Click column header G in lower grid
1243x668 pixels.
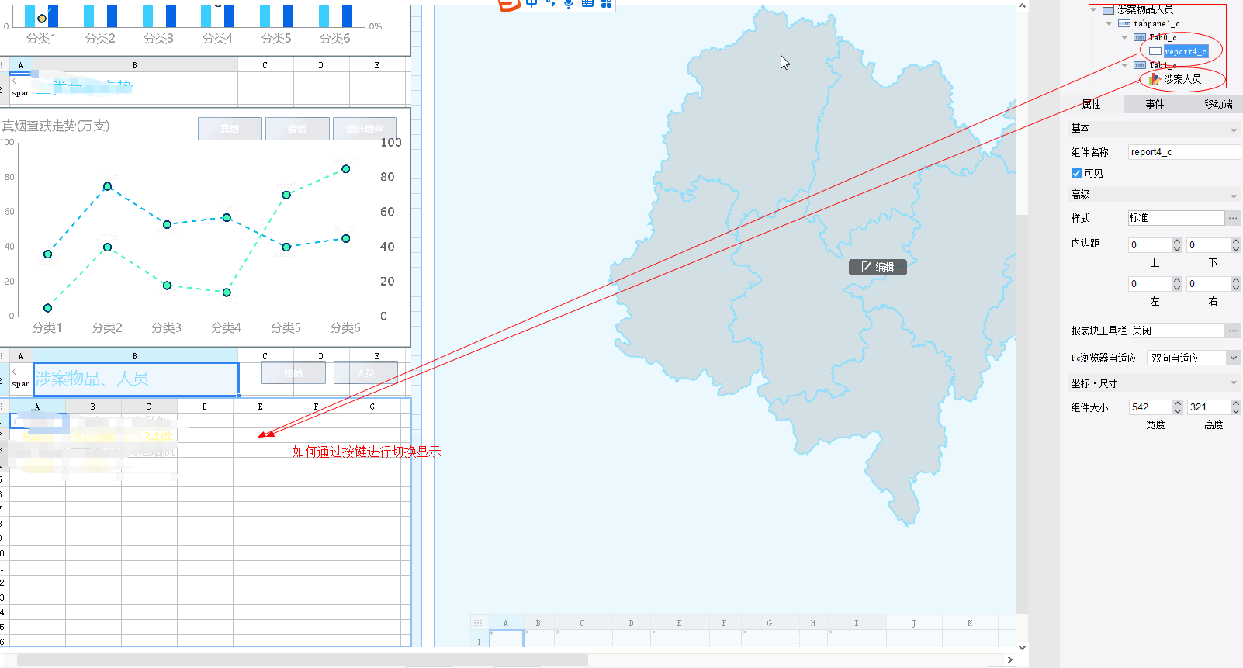(x=372, y=407)
